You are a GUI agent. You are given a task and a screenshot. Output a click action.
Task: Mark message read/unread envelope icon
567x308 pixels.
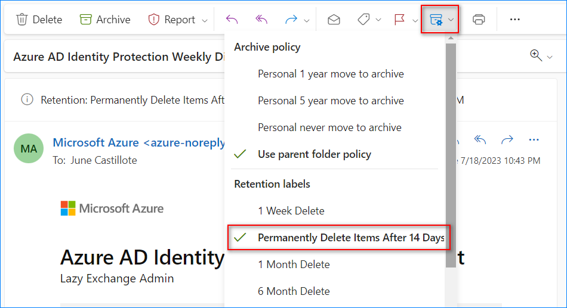click(334, 20)
